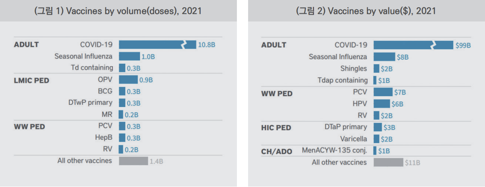485x187 pixels.
Task: Click the Seasonal Influenza bar showing 1.0B
Action: click(129, 56)
